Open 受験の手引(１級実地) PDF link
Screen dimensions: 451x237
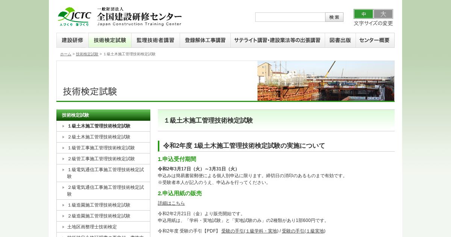304,231
